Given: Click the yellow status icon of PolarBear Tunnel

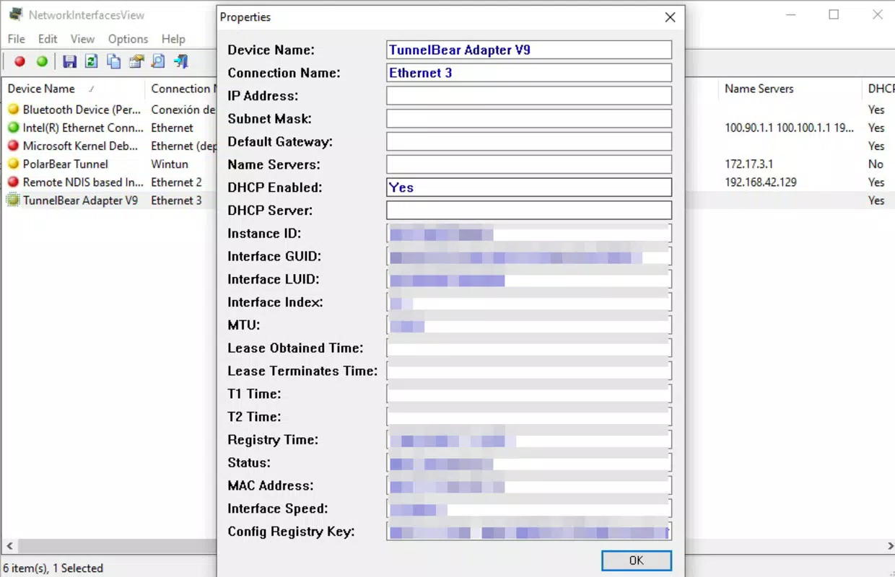Looking at the screenshot, I should coord(13,164).
